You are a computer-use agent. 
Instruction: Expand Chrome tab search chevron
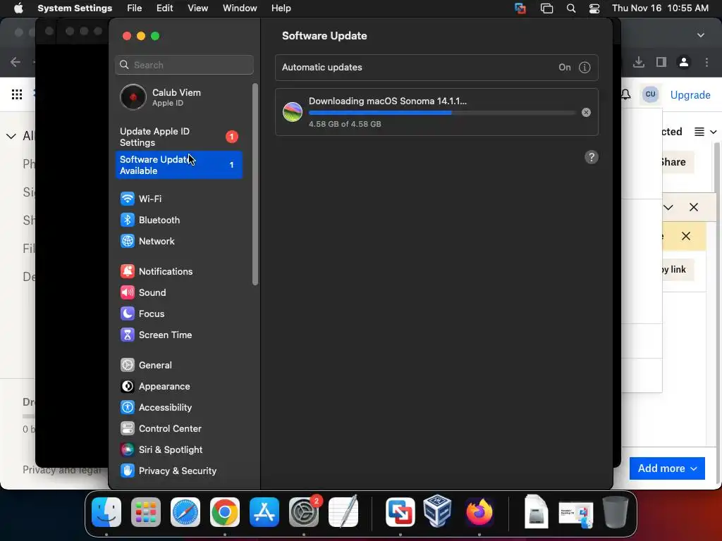click(x=701, y=35)
